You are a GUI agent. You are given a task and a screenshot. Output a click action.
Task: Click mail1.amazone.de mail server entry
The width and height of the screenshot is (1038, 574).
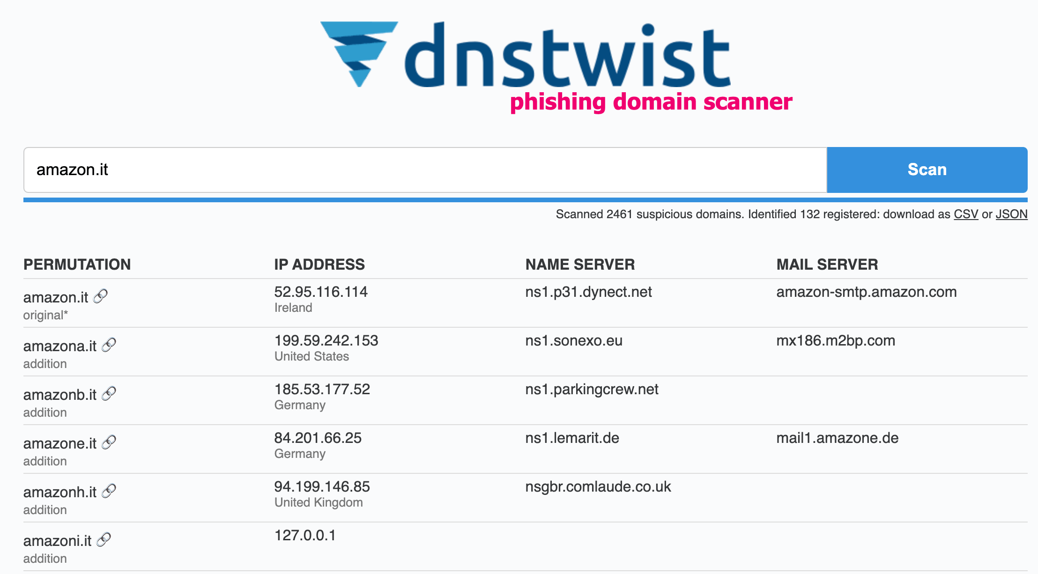[838, 438]
